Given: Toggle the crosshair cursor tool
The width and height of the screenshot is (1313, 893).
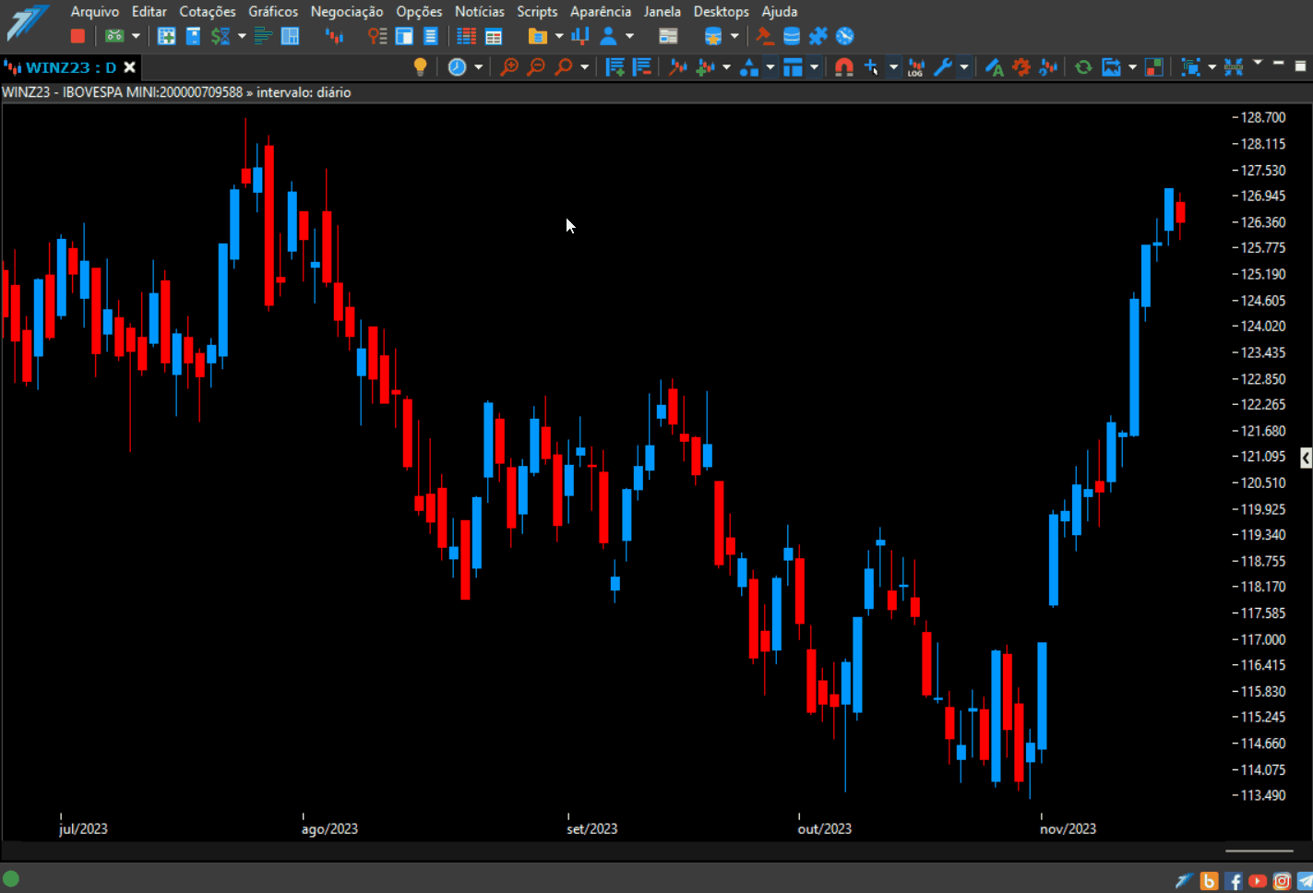Looking at the screenshot, I should [x=871, y=66].
